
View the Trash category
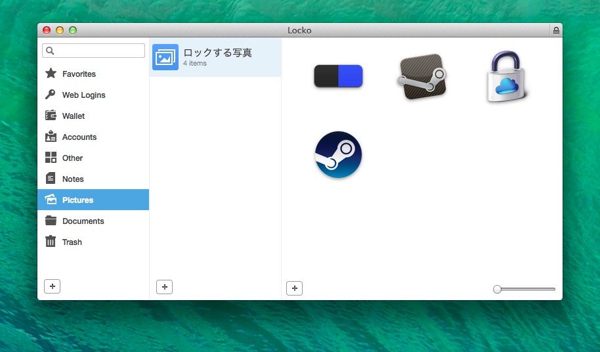click(x=72, y=242)
